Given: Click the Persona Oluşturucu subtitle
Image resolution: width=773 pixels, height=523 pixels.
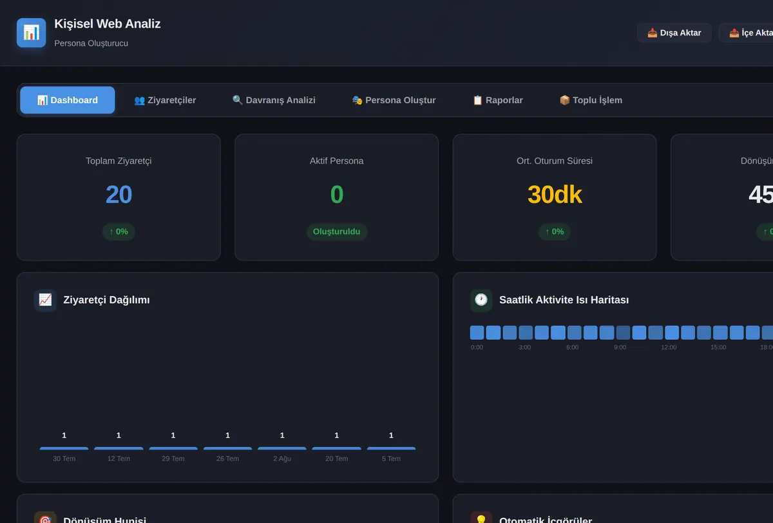Looking at the screenshot, I should click(91, 43).
